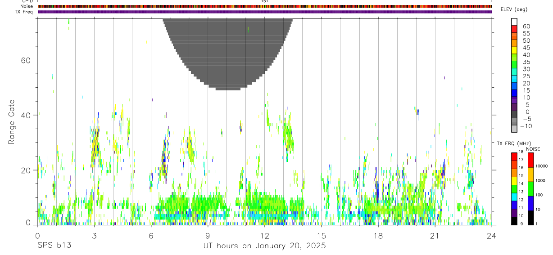Click NOISE legend value "1"

tap(537, 224)
